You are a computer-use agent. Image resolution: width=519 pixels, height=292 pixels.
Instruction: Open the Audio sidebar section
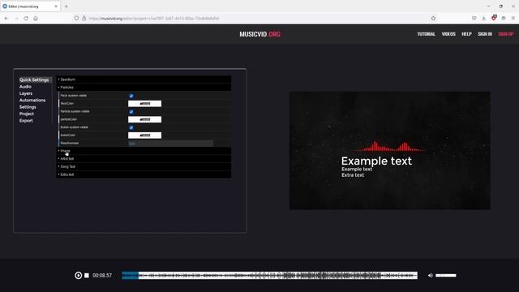[25, 87]
